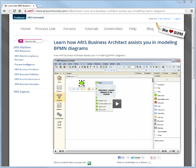Open the Process Live menu item

click(x=45, y=29)
